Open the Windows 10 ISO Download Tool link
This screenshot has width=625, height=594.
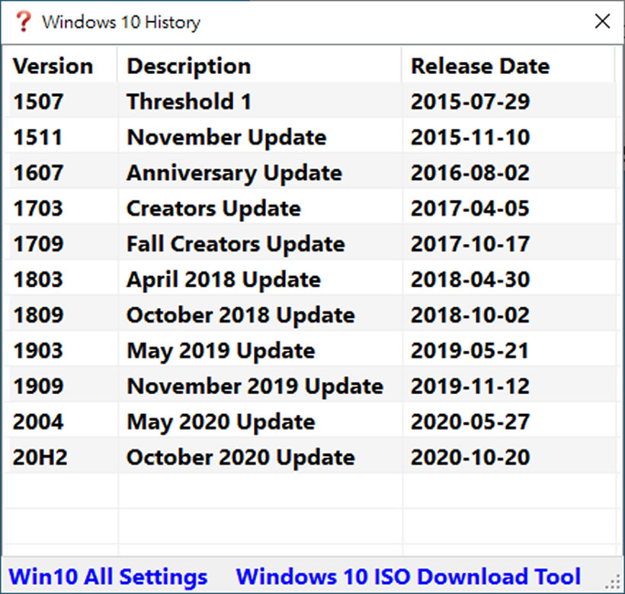[409, 576]
